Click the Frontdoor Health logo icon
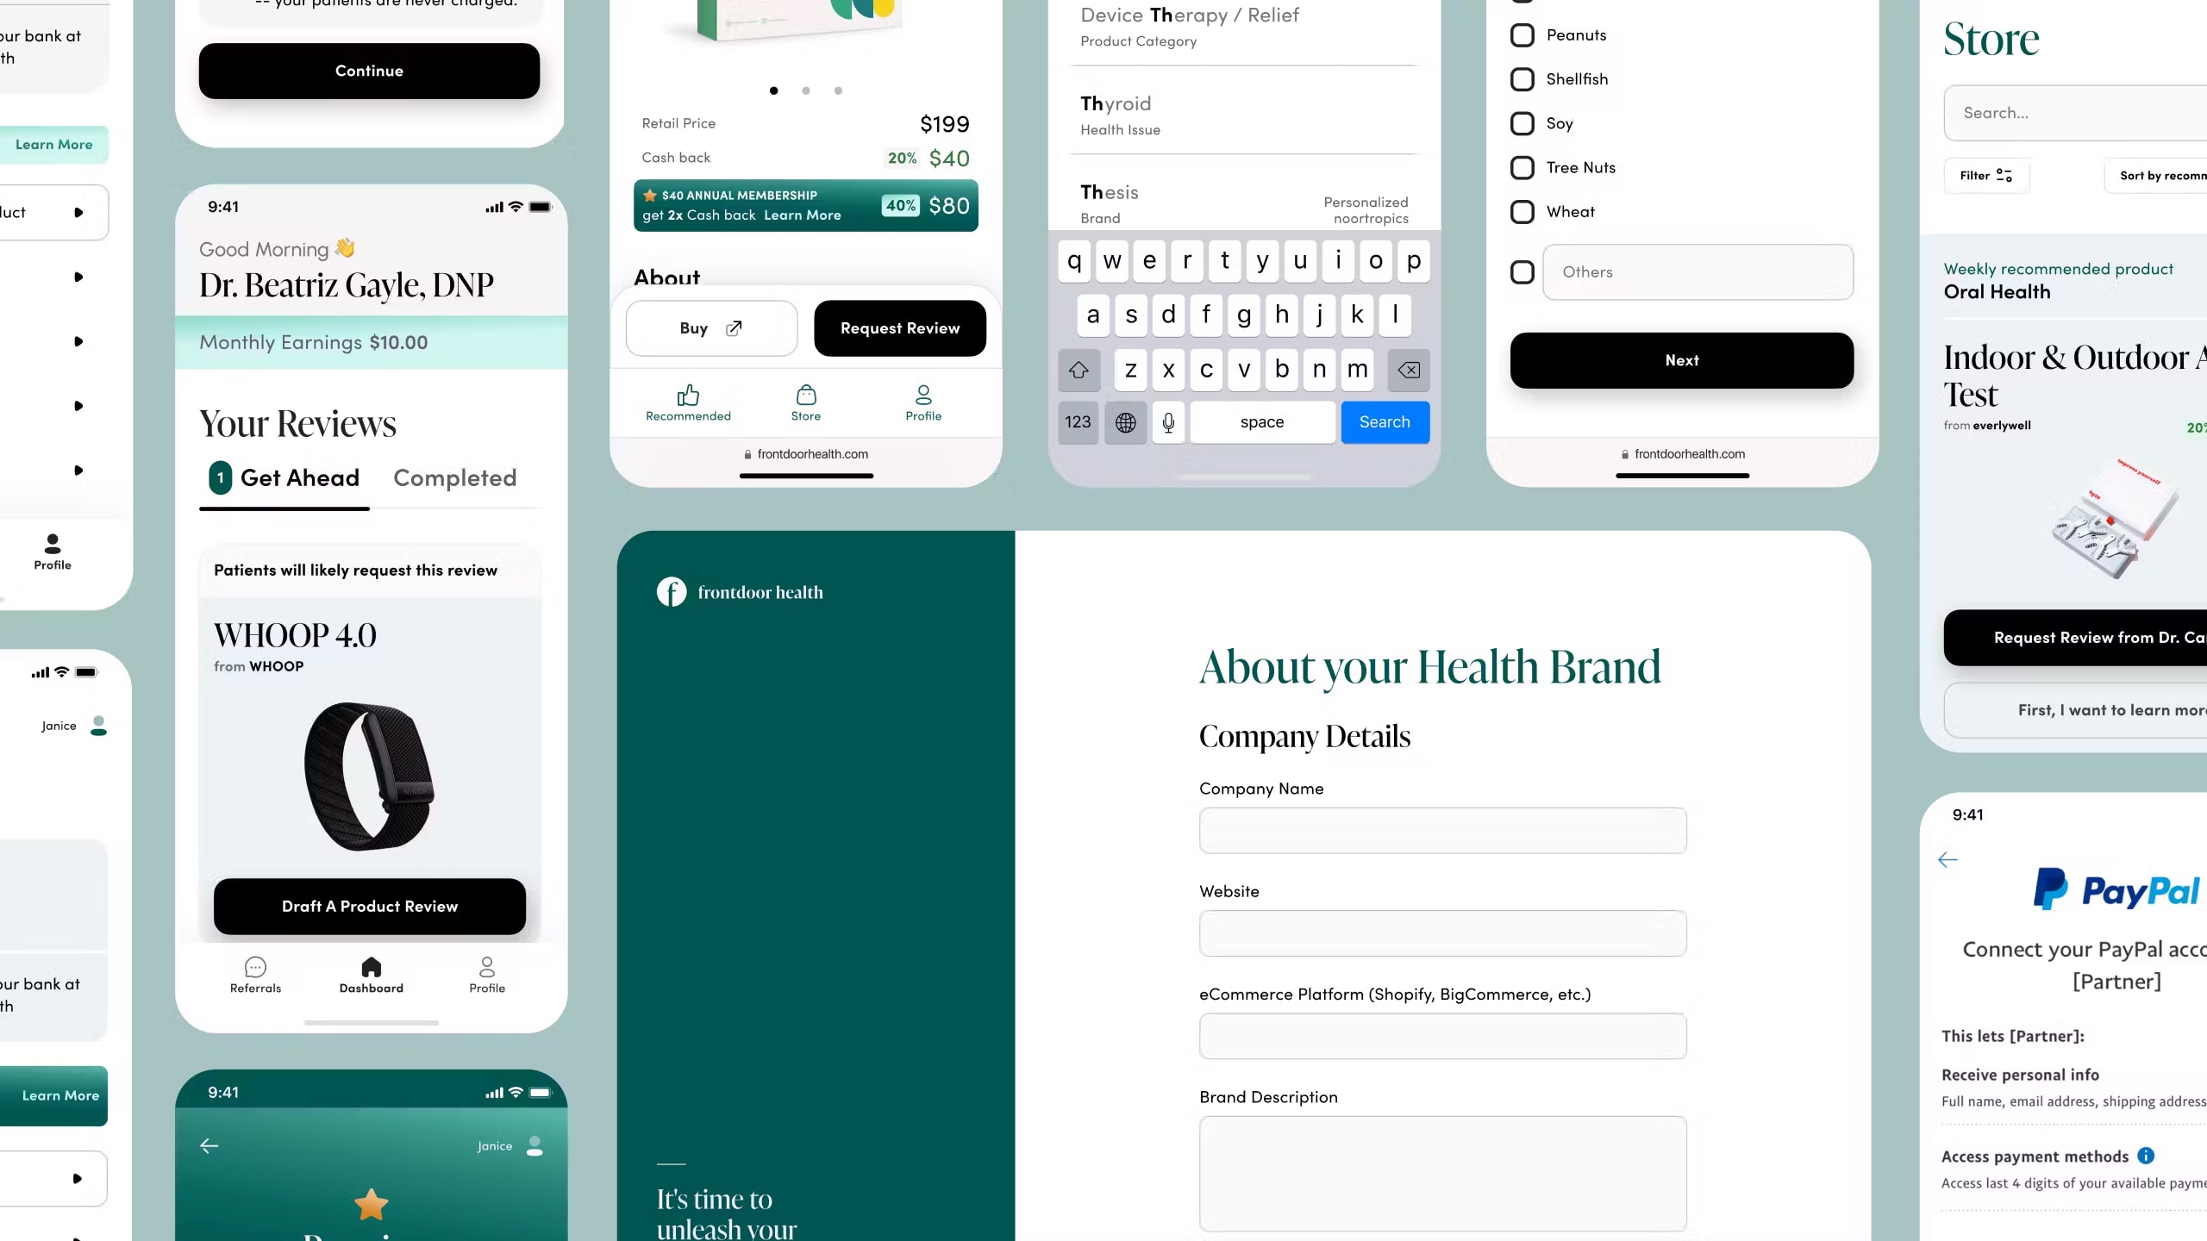The height and width of the screenshot is (1241, 2207). pos(670,591)
